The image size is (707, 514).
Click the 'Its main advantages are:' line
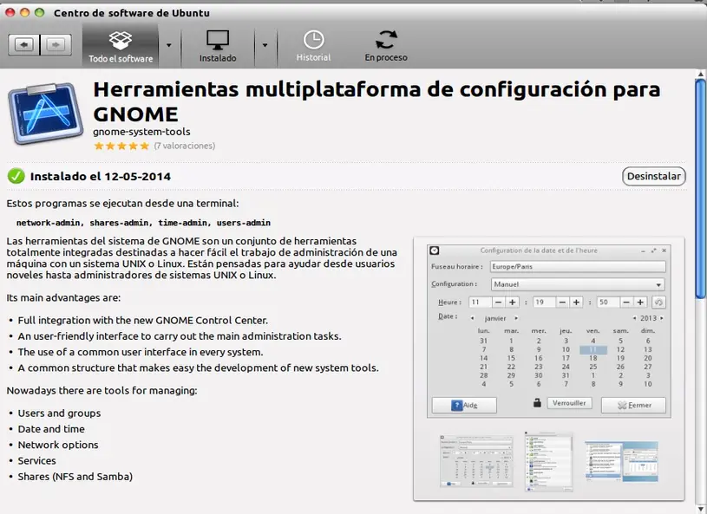coord(63,298)
